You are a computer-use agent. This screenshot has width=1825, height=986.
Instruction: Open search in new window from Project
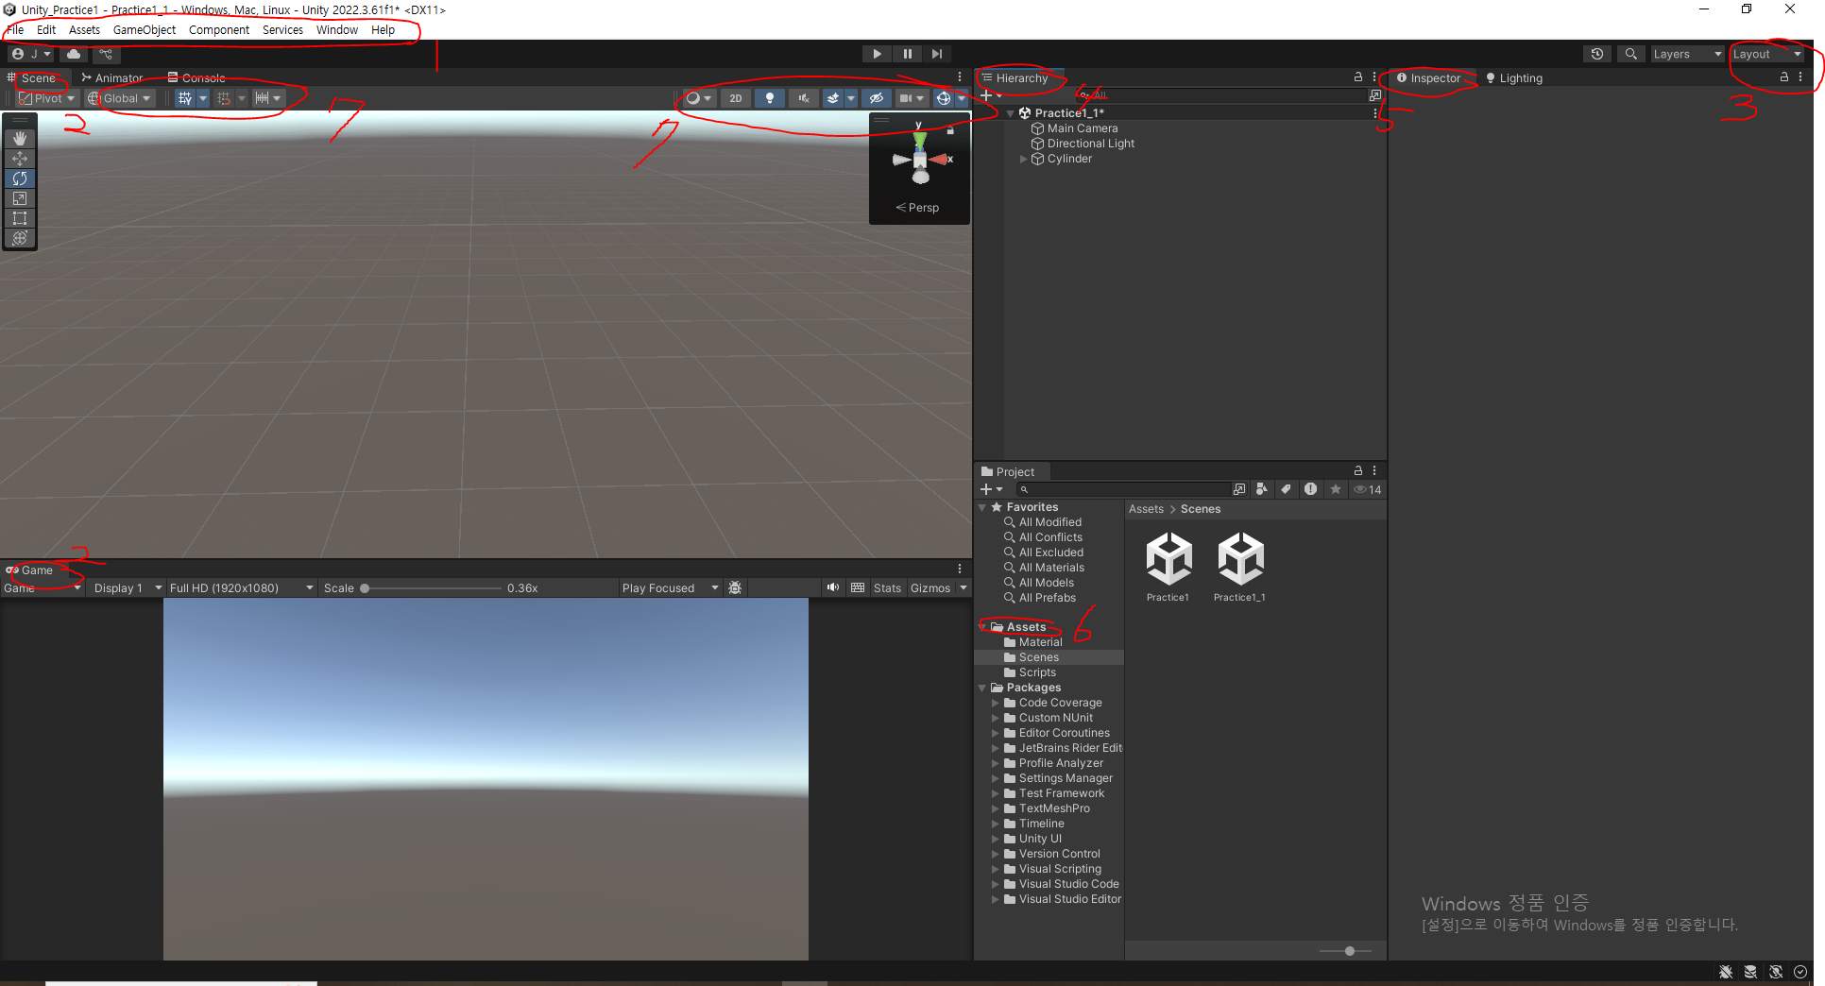(x=1239, y=489)
